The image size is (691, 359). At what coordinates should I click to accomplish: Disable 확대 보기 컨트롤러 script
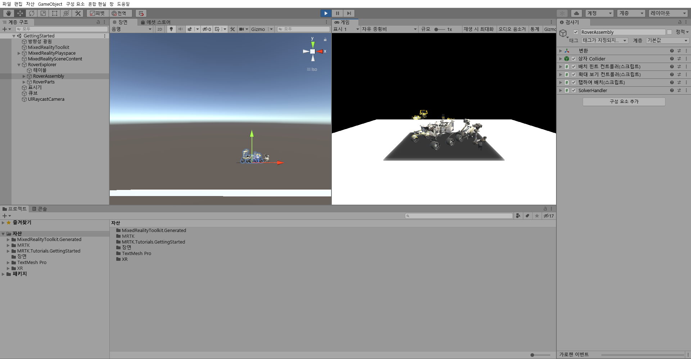[574, 74]
